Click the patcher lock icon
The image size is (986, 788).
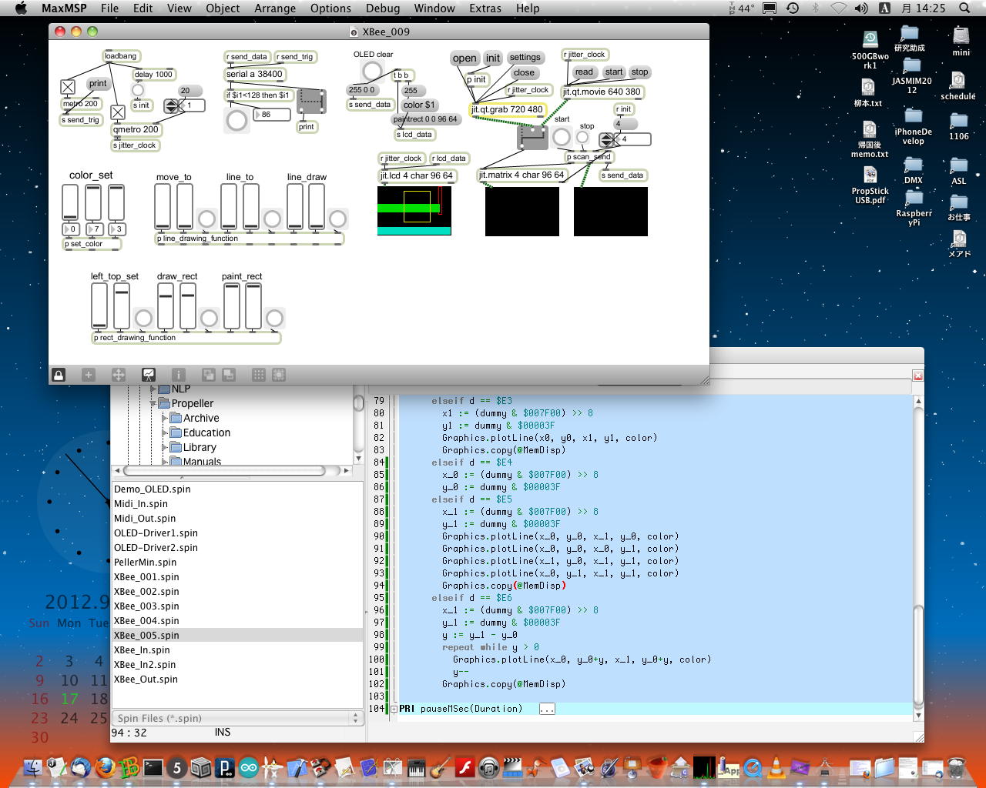click(x=59, y=375)
